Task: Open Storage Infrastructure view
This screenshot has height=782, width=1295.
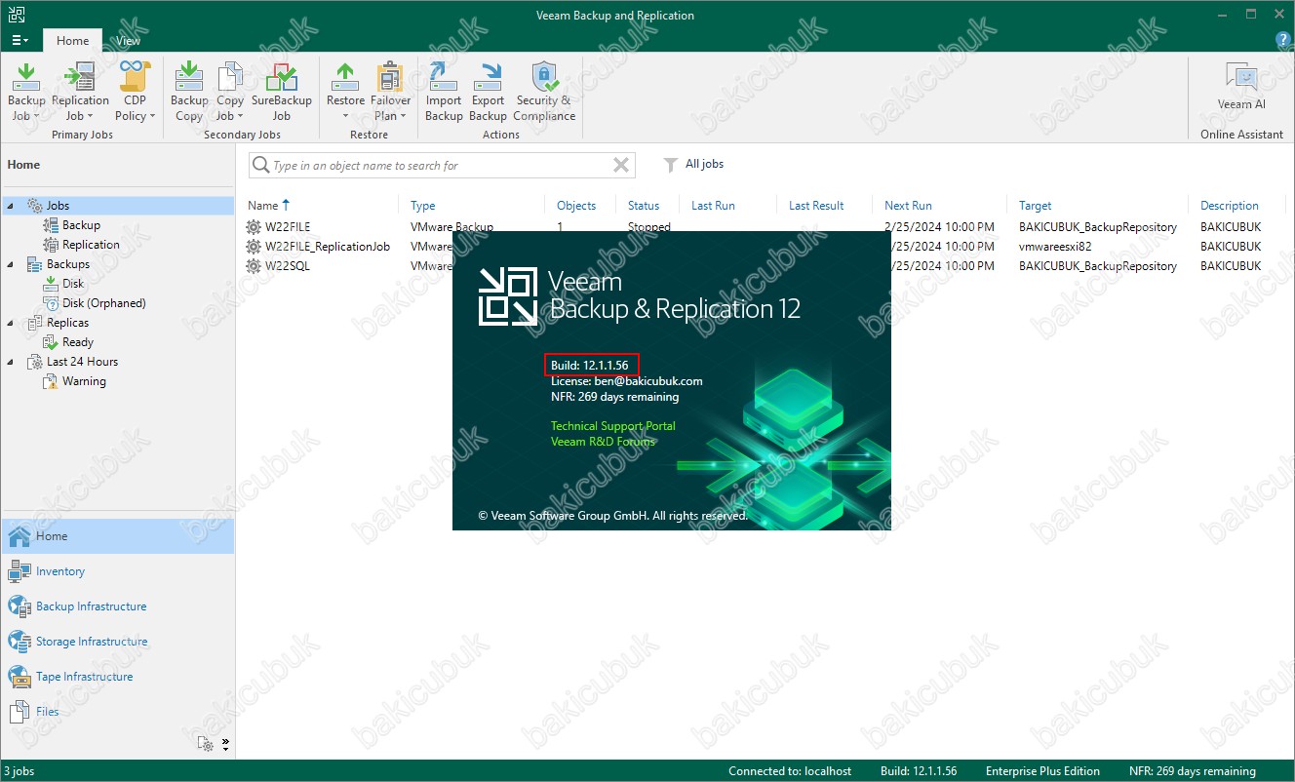Action: click(118, 642)
